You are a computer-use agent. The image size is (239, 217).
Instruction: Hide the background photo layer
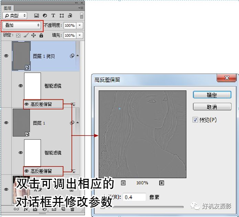point(6,189)
